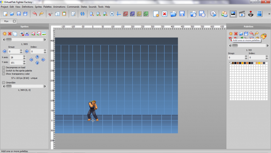Open the Animations menu
The height and width of the screenshot is (153, 271).
click(x=59, y=7)
